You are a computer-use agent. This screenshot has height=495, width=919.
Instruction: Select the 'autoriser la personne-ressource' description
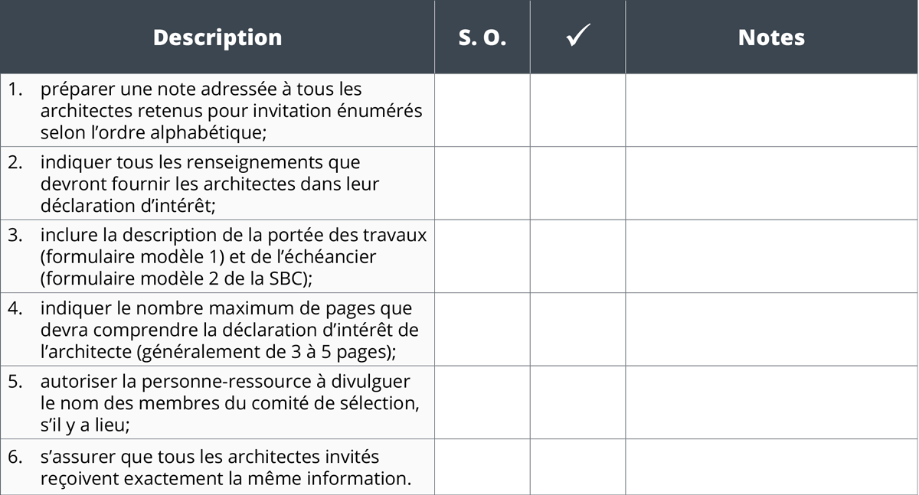(230, 402)
